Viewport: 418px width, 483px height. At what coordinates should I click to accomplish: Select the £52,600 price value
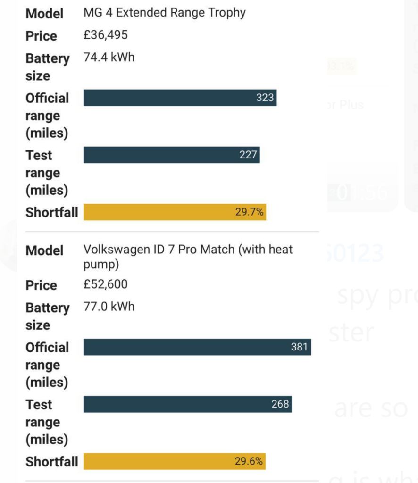tap(105, 284)
